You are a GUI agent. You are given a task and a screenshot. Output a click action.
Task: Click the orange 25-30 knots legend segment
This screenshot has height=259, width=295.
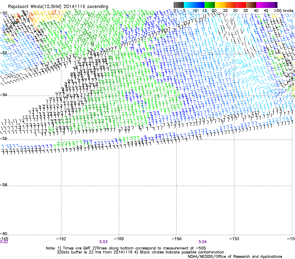230,5
